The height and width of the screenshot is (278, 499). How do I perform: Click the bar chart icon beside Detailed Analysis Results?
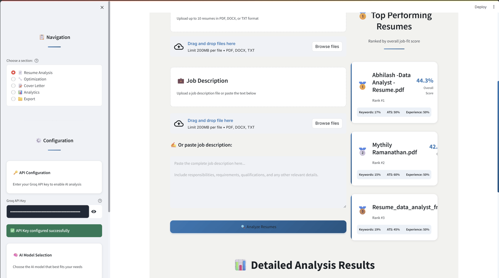[x=240, y=265]
